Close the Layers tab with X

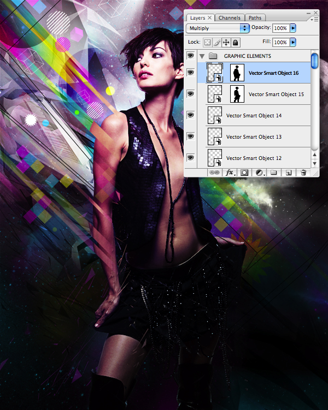click(209, 17)
